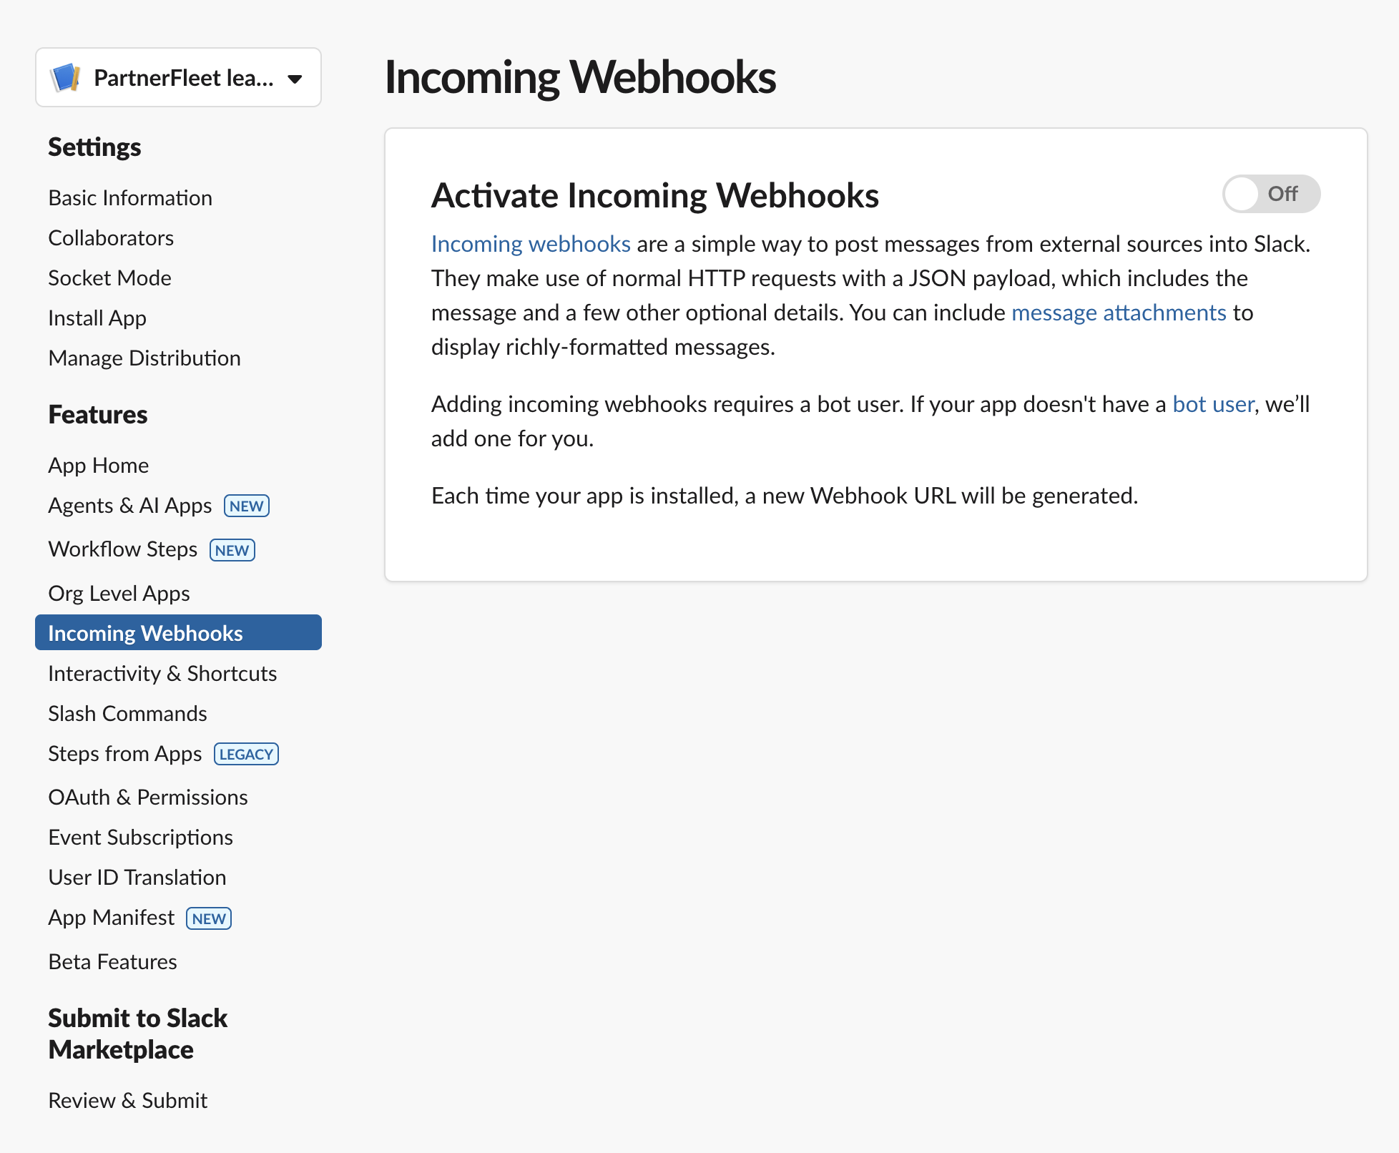Screen dimensions: 1399x1153
Task: Go to User ID Translation
Action: coord(137,877)
